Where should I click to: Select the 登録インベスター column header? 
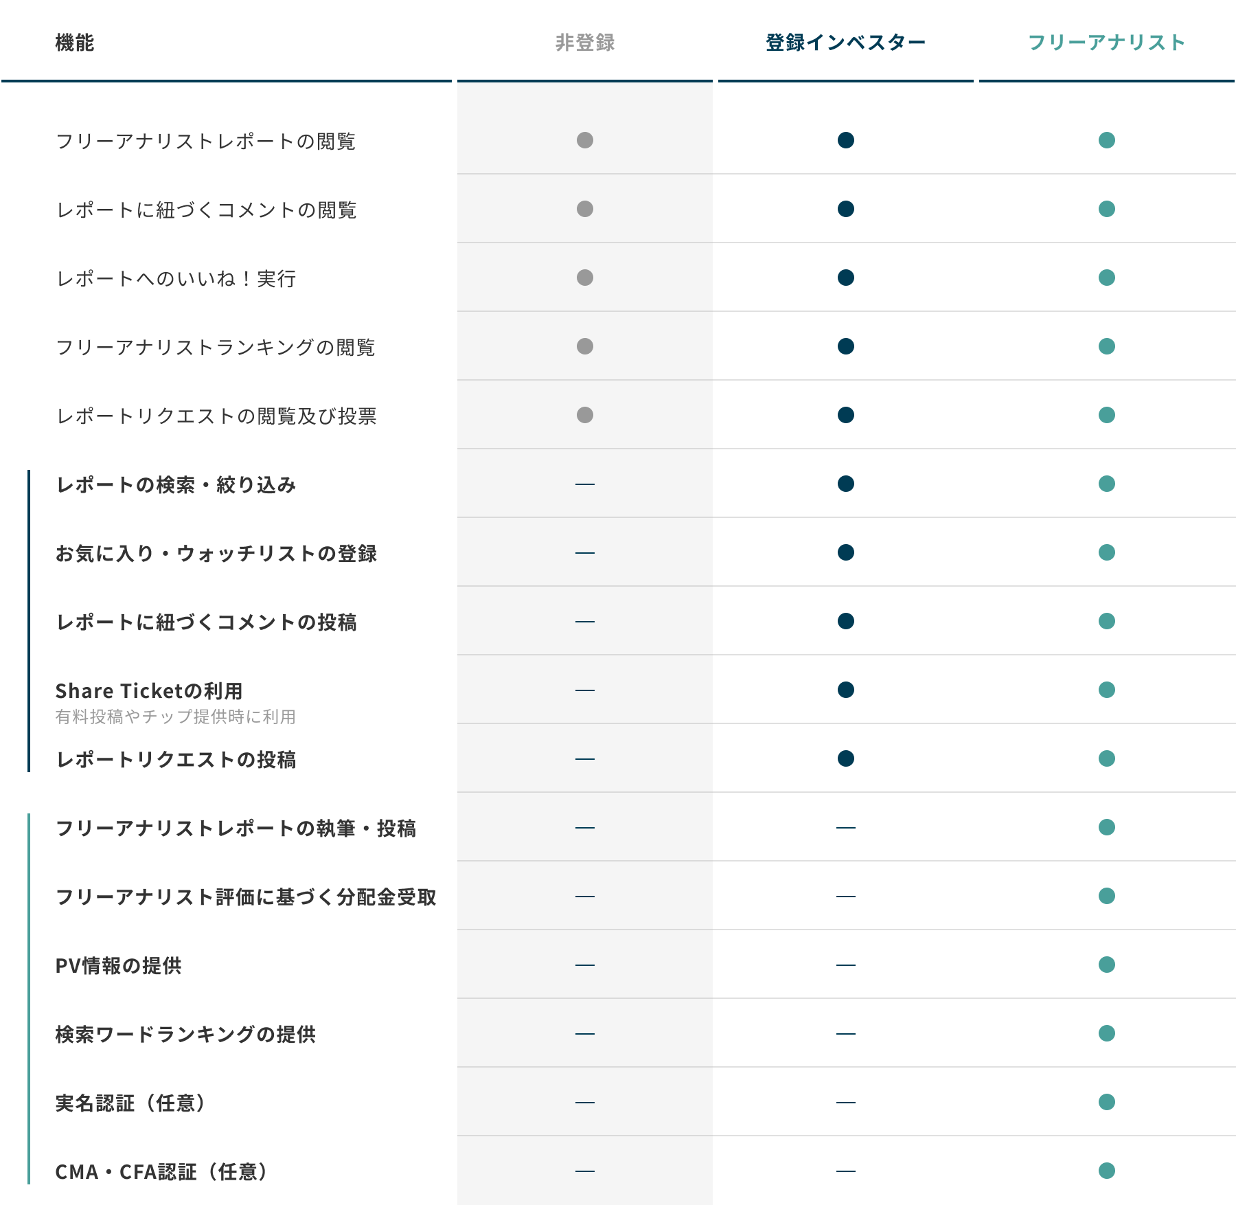tap(845, 43)
